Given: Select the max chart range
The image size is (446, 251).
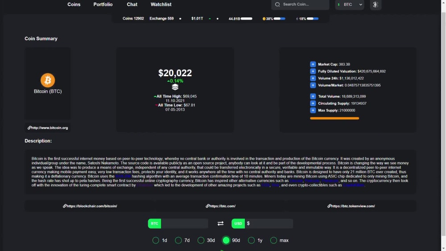Looking at the screenshot, I should (x=274, y=240).
